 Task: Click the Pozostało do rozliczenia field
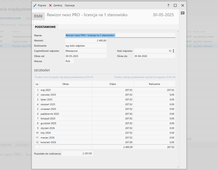tap(78, 153)
